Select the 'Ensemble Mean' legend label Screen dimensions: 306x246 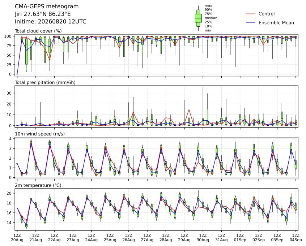coord(276,23)
